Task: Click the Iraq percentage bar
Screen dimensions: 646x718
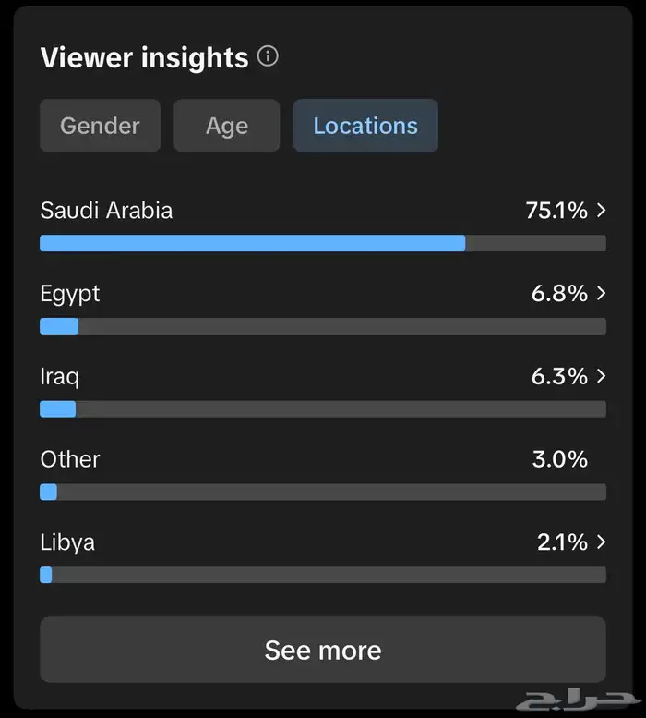Action: point(323,409)
